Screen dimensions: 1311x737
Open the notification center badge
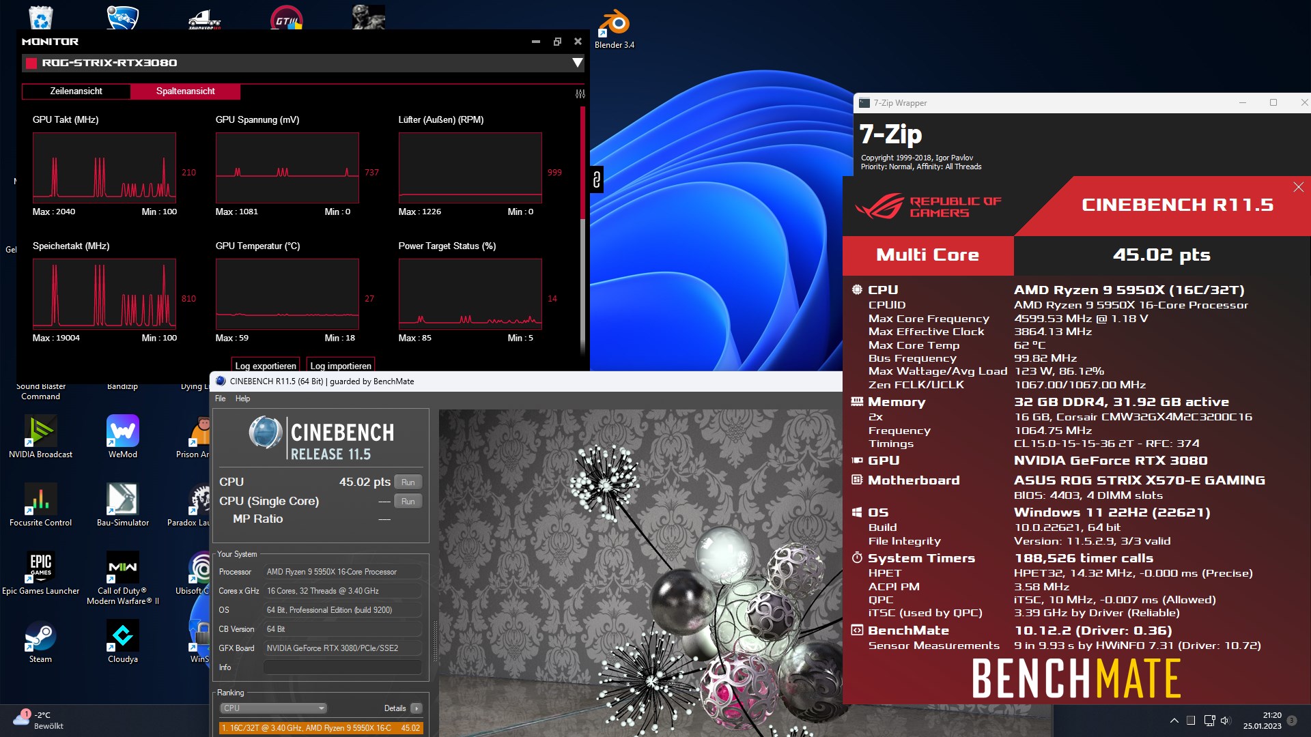(1291, 721)
